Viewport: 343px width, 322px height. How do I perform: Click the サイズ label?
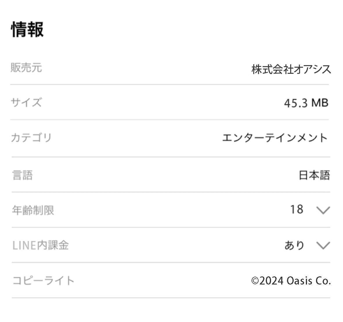click(26, 103)
